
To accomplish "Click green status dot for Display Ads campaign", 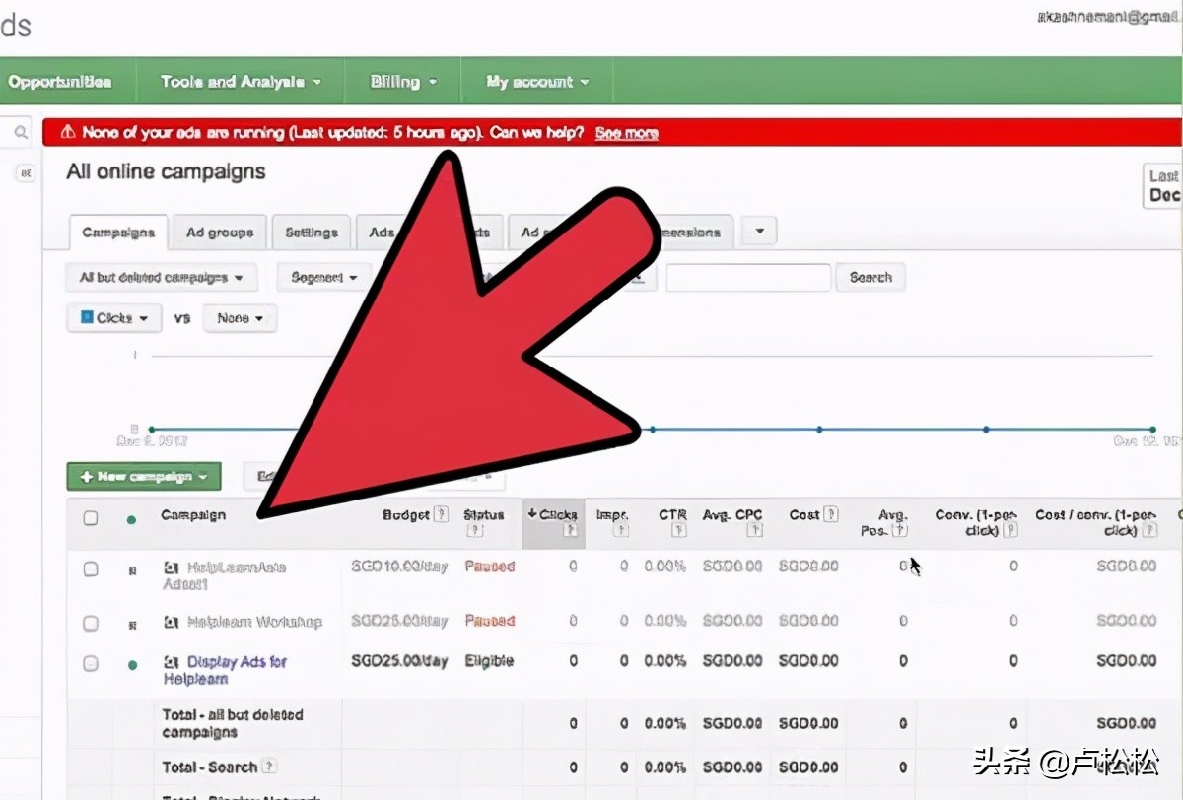I will click(x=132, y=665).
